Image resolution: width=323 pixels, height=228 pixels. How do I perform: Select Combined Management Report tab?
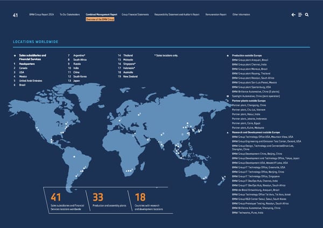[x=101, y=15]
